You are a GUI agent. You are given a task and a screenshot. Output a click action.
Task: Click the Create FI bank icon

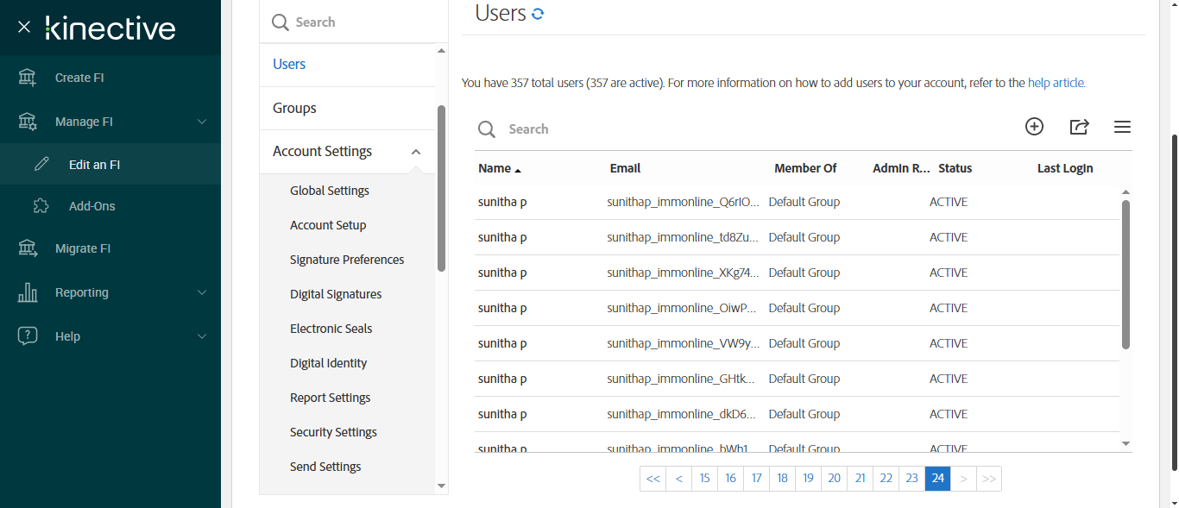pos(28,78)
